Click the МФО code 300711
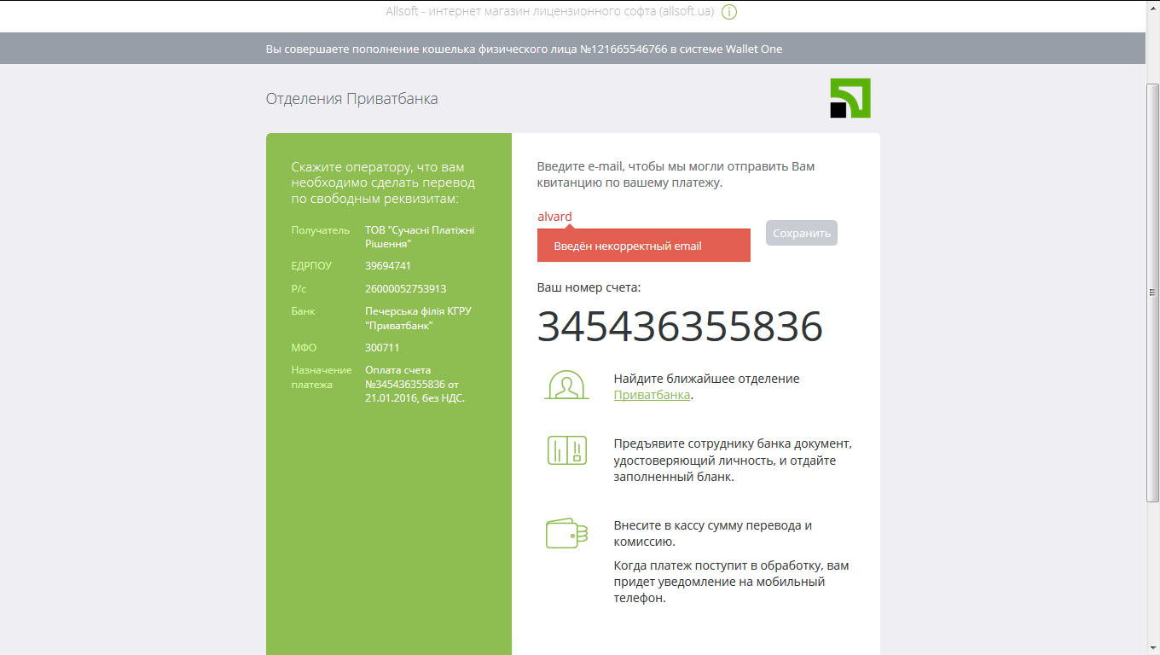Viewport: 1160px width, 655px height. [x=382, y=348]
